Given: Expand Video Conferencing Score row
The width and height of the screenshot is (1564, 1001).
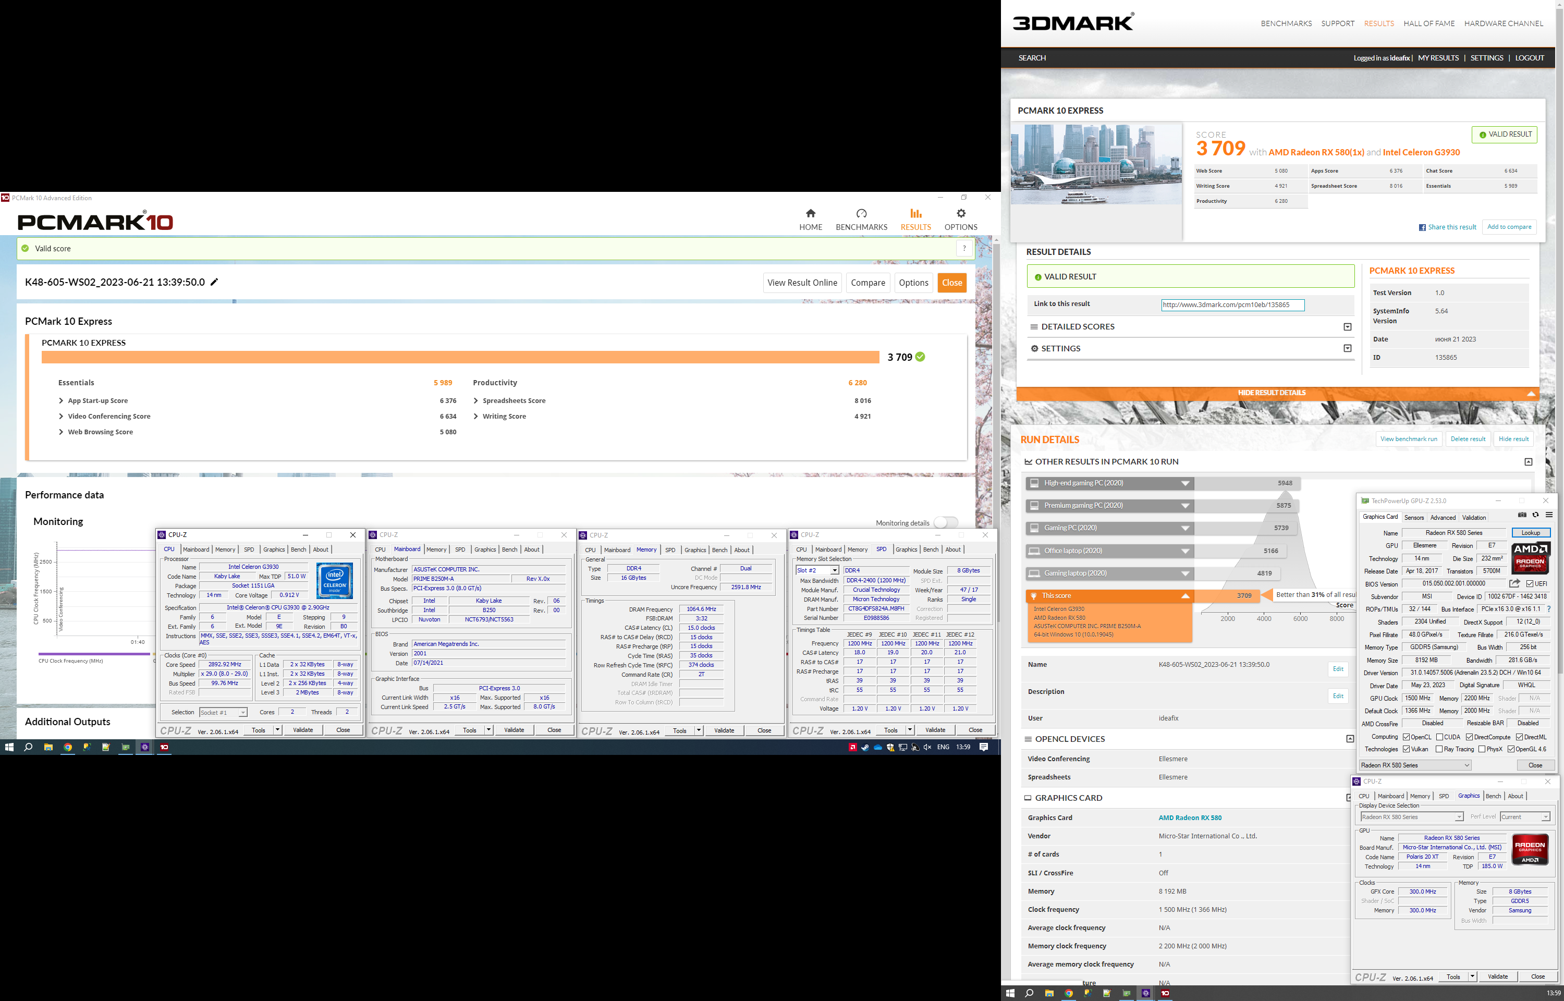Looking at the screenshot, I should pos(61,417).
